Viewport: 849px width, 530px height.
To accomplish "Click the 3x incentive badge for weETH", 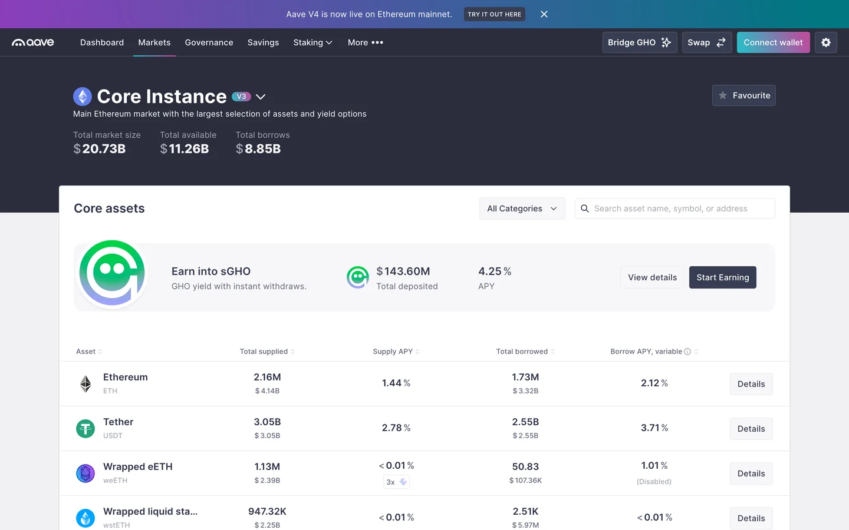I will tap(396, 482).
